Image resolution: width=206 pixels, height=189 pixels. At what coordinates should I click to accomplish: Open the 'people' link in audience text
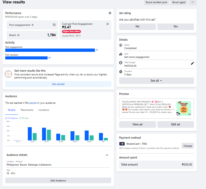click(x=33, y=103)
